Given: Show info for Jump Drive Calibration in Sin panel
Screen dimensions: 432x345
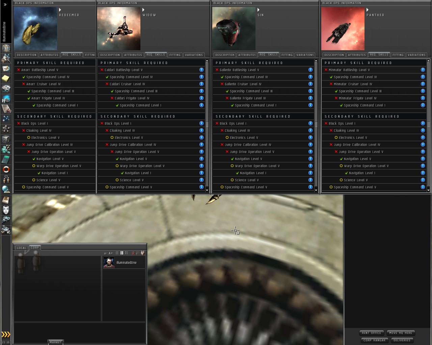Looking at the screenshot, I should point(310,145).
